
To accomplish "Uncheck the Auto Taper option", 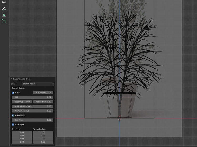I will 13,125.
